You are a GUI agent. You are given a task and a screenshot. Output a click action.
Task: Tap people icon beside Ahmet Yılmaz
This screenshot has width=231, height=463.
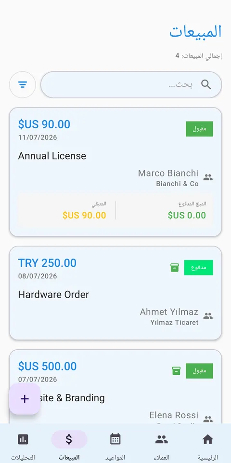[x=208, y=316]
